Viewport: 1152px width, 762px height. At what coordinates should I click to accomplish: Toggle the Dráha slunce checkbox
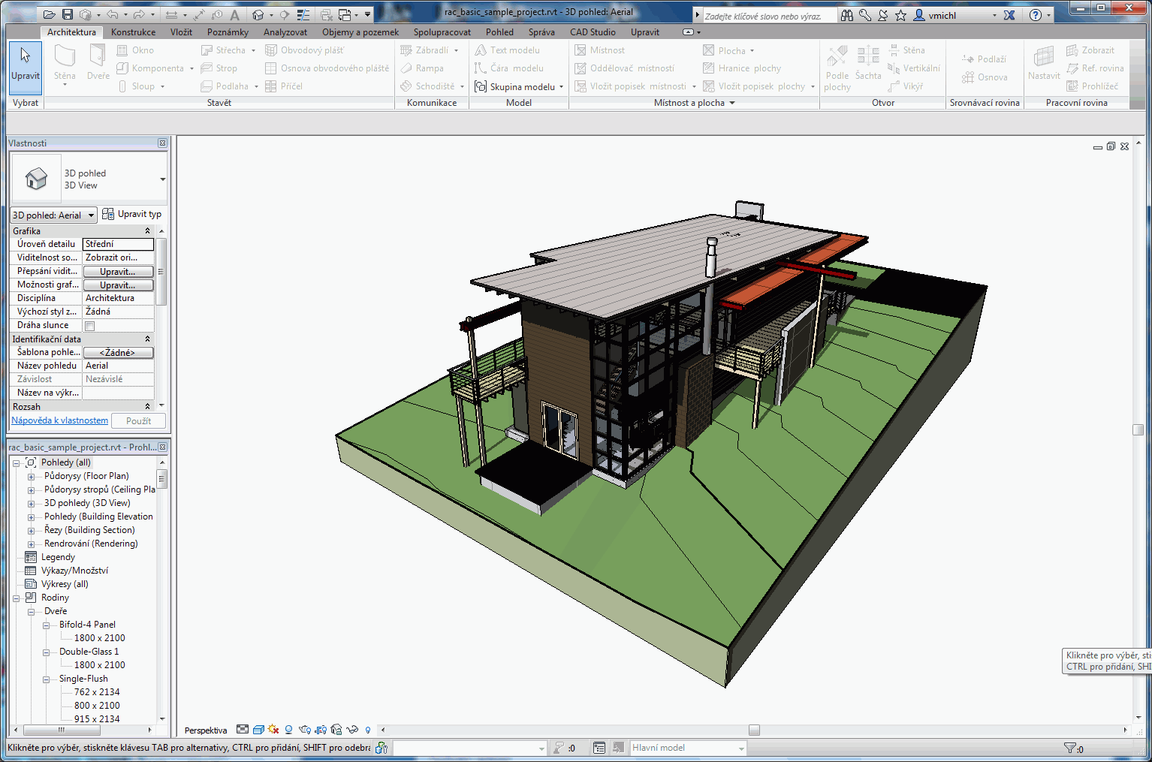tap(90, 326)
